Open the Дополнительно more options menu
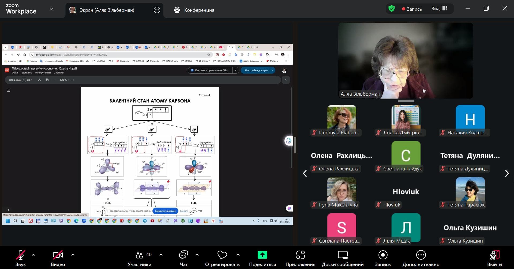Viewport: 514px width, 269px height. click(x=421, y=258)
